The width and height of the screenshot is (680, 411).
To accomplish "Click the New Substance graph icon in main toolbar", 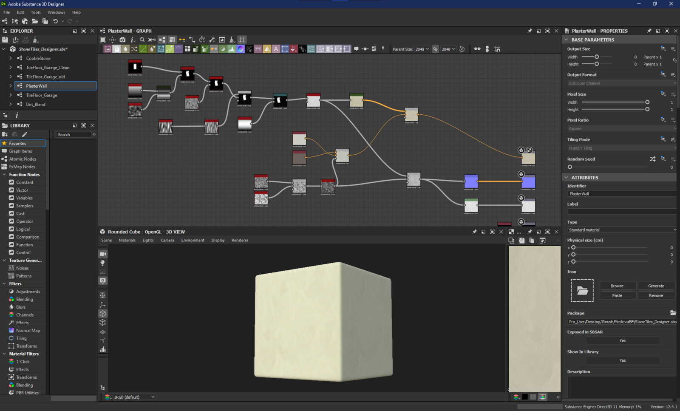I will point(5,21).
